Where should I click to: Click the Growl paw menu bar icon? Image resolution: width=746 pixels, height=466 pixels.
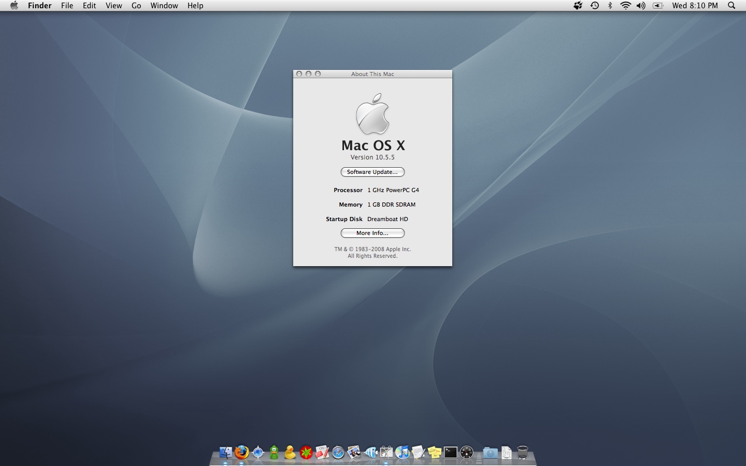(x=578, y=6)
